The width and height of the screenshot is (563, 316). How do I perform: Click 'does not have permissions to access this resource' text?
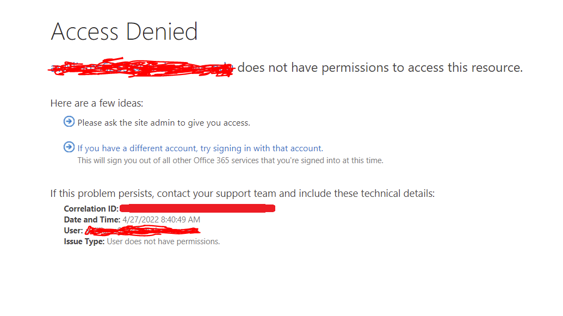[x=380, y=67]
